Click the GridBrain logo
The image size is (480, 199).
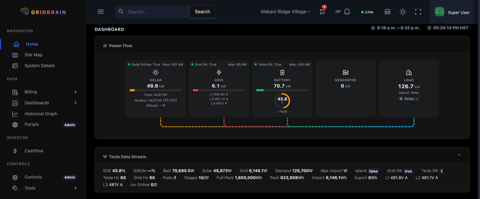[x=43, y=12]
